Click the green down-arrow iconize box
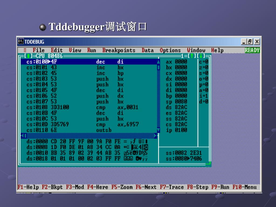 tap(201, 56)
